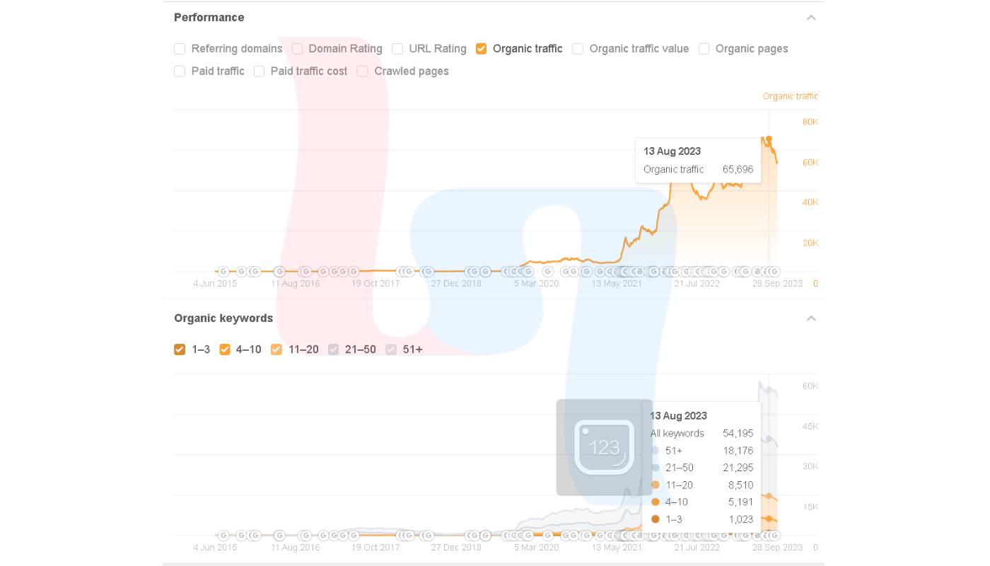The image size is (990, 566).
Task: Collapse the Organic keywords section chevron
Action: pyautogui.click(x=811, y=318)
